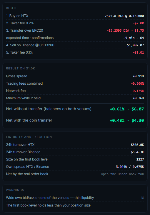Viewport: 150px width, 215px height.
Task: Click the '+0.76%' minimum value
Action: [x=138, y=98]
